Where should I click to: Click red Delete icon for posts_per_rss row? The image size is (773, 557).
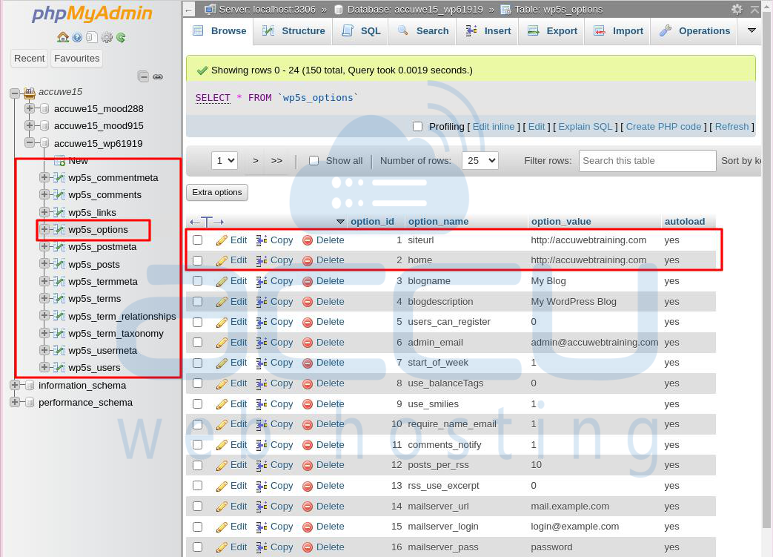(x=308, y=465)
